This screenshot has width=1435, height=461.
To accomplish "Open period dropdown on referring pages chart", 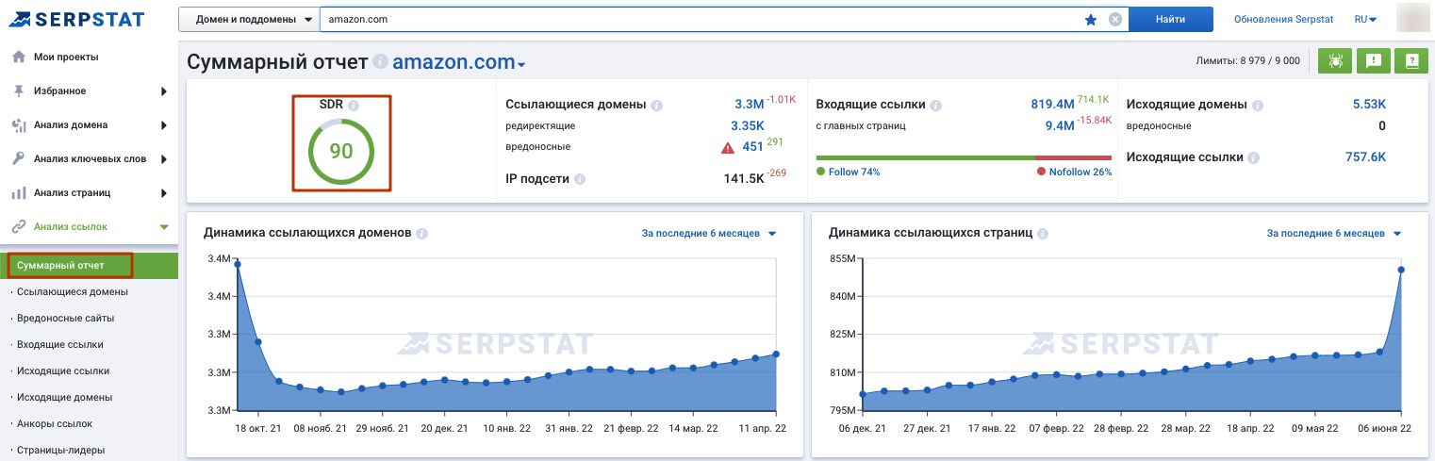I will point(1334,234).
